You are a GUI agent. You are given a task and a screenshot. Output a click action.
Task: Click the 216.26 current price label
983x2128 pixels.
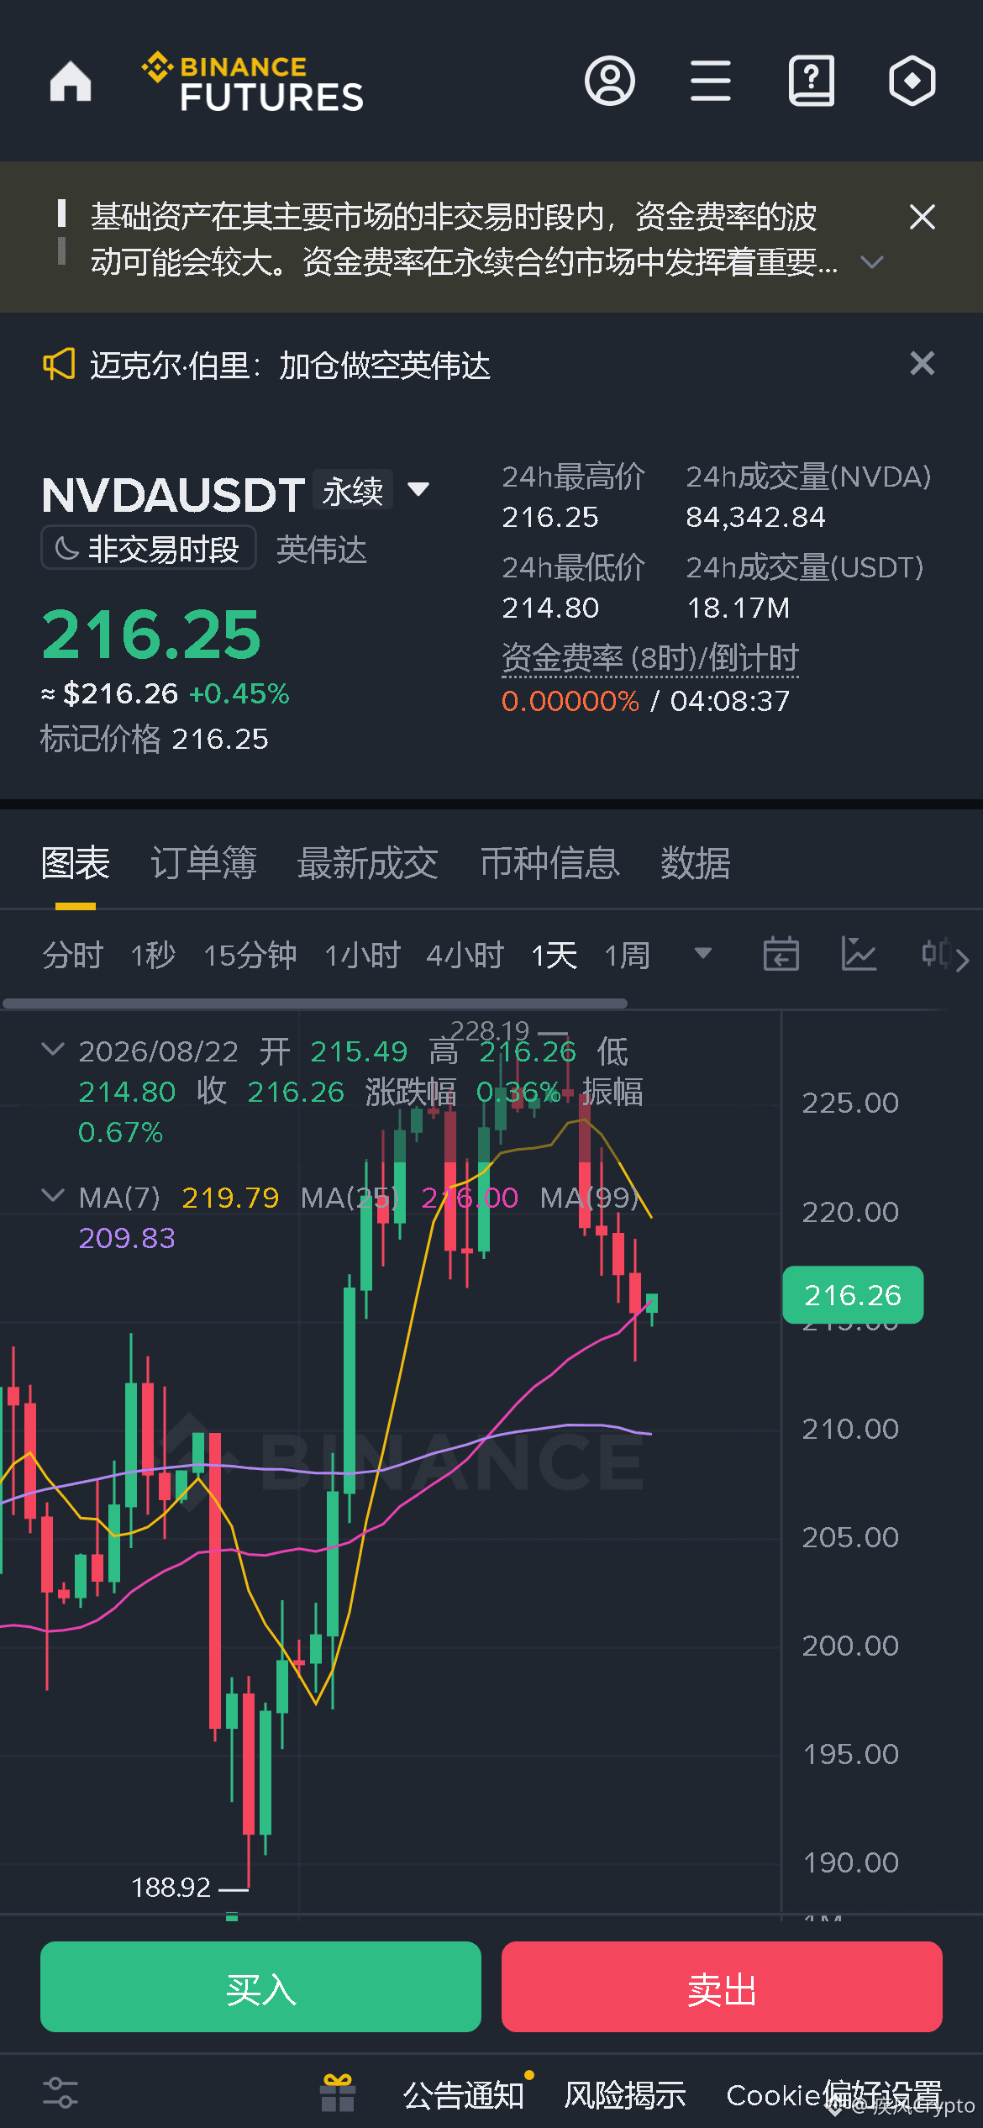click(x=853, y=1295)
